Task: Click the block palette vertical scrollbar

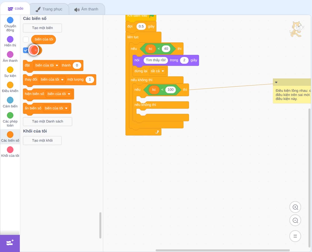Action: click(100, 225)
